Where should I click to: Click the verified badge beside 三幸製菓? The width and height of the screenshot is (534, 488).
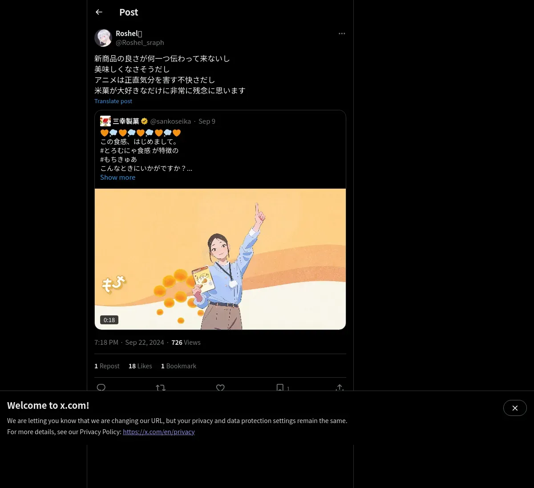tap(144, 121)
